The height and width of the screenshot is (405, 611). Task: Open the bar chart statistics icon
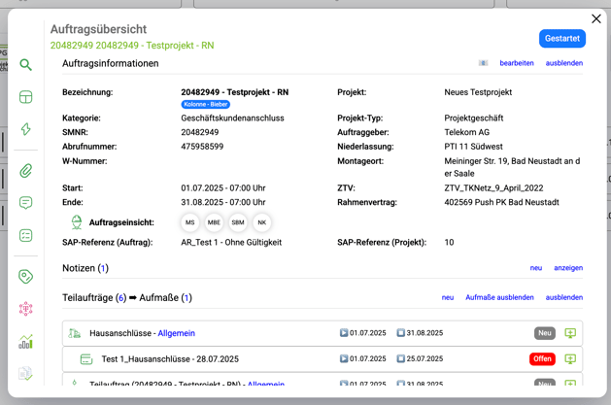point(26,341)
